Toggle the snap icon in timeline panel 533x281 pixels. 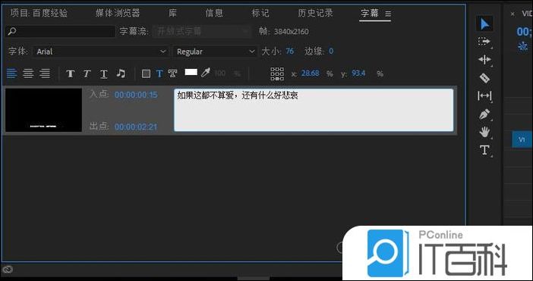pos(523,46)
